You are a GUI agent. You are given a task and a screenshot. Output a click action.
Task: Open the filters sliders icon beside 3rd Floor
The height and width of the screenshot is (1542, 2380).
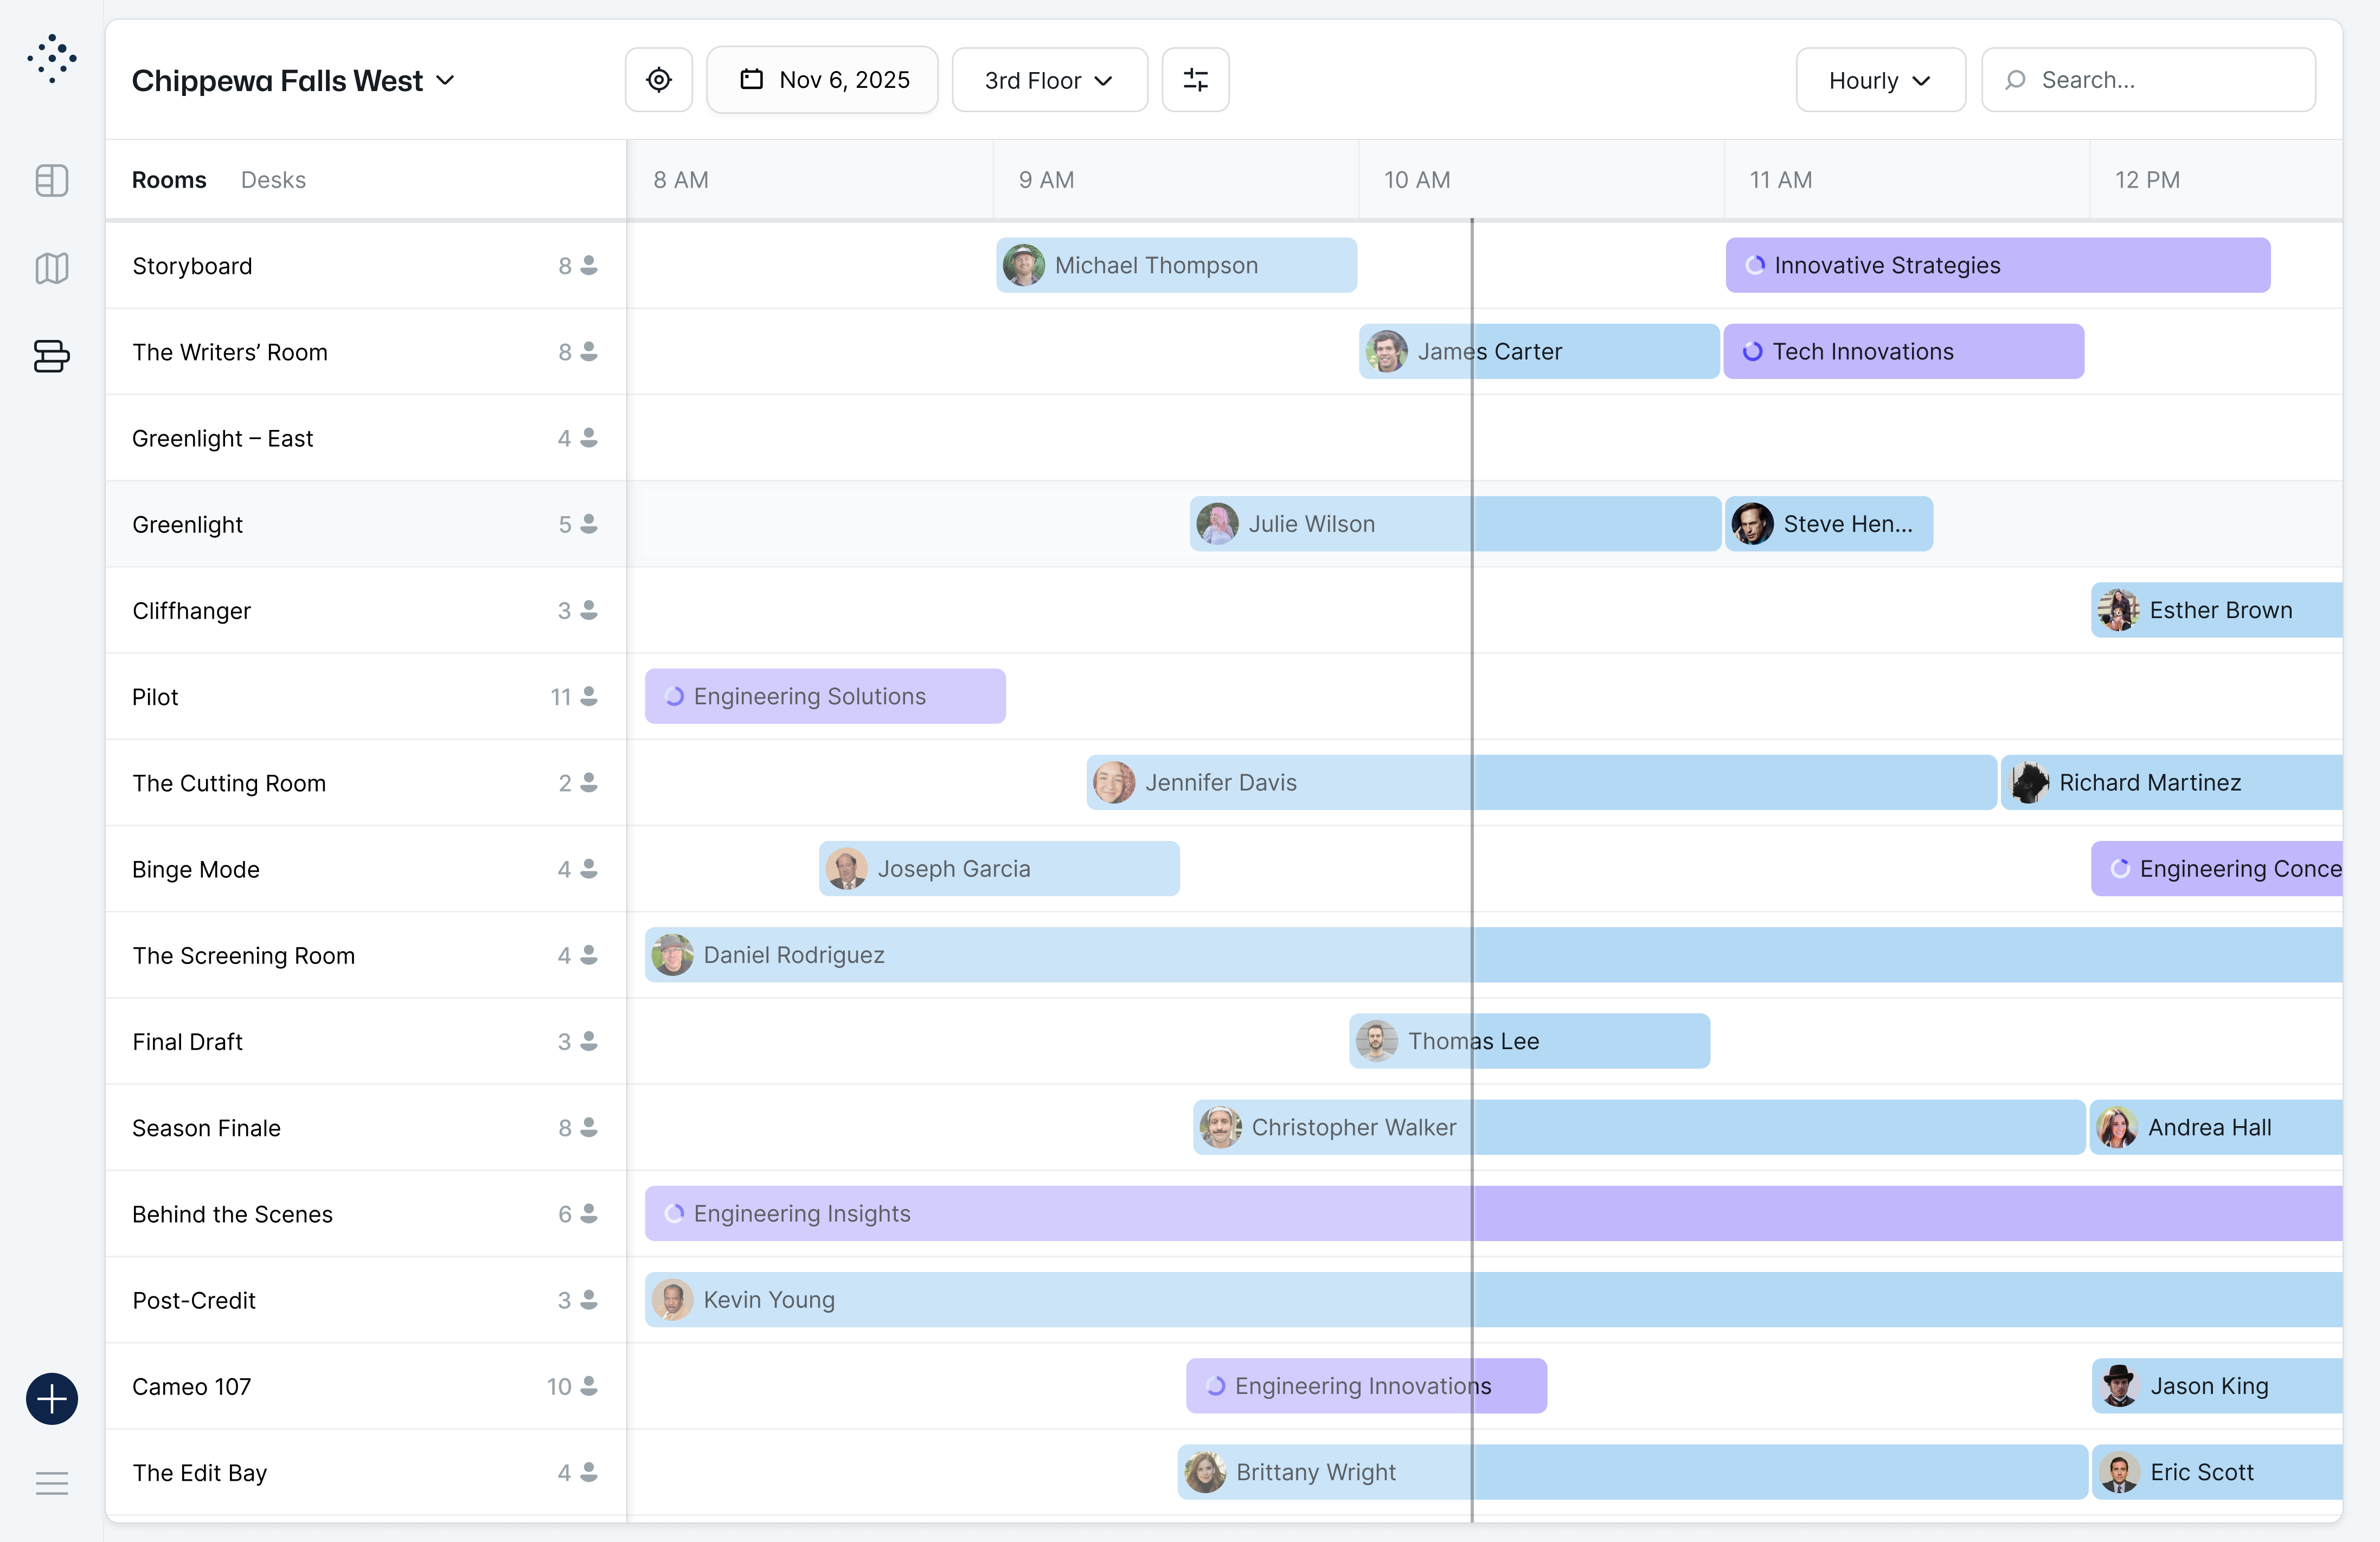tap(1196, 79)
